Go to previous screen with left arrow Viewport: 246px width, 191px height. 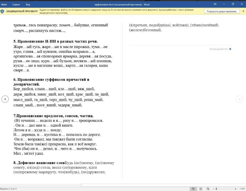coord(5,99)
